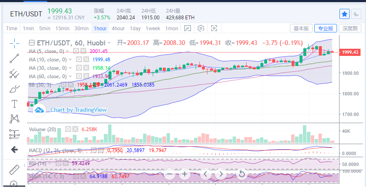Toggle favorite star for ETH/USDT
The width and height of the screenshot is (366, 187).
pyautogui.click(x=345, y=14)
